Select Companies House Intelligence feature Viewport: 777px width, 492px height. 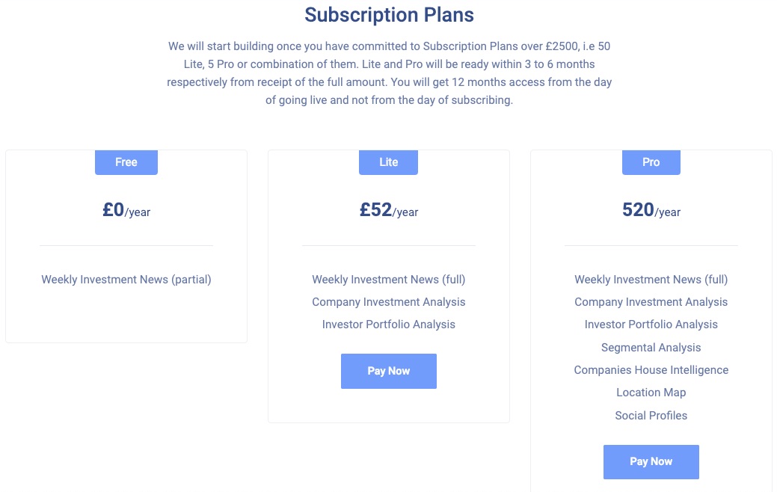point(651,370)
